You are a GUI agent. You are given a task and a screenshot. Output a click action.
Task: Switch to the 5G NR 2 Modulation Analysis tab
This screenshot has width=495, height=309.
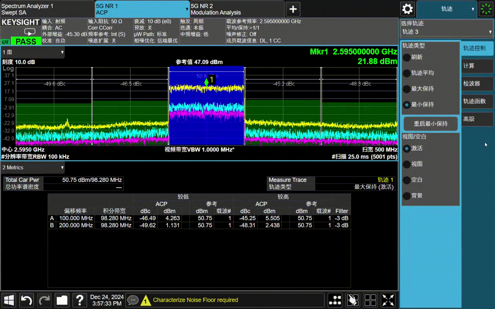coord(237,9)
